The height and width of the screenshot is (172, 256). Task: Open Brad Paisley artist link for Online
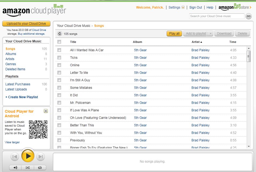[200, 65]
